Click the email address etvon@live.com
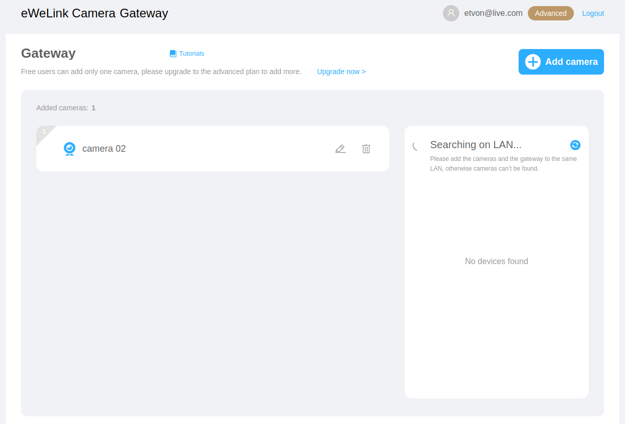Viewport: 625px width, 424px height. pyautogui.click(x=493, y=13)
